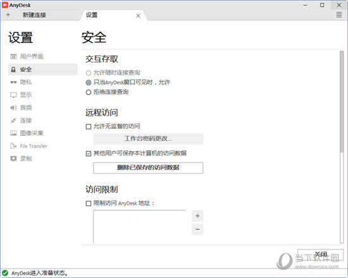Open the glasses icon for 隐私
The height and width of the screenshot is (278, 348).
(13, 82)
